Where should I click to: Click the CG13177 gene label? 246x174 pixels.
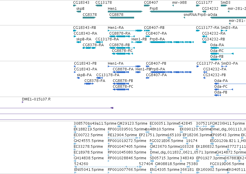(204, 3)
